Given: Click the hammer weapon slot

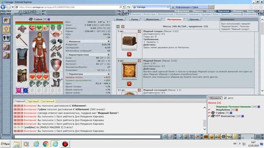Looking at the screenshot, I should pos(22,40).
